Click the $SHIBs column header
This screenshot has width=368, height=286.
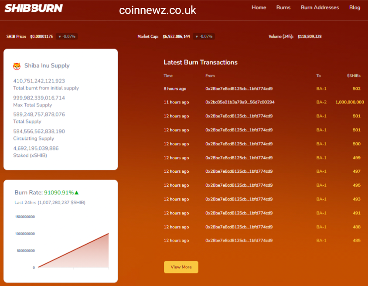click(x=354, y=76)
